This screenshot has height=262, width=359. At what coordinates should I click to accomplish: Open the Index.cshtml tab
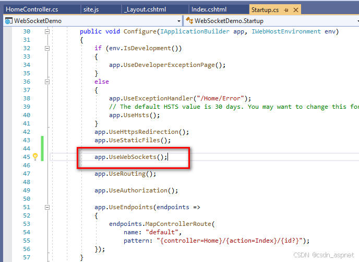(x=209, y=9)
